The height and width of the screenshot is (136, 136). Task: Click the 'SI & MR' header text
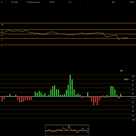click(14, 2)
